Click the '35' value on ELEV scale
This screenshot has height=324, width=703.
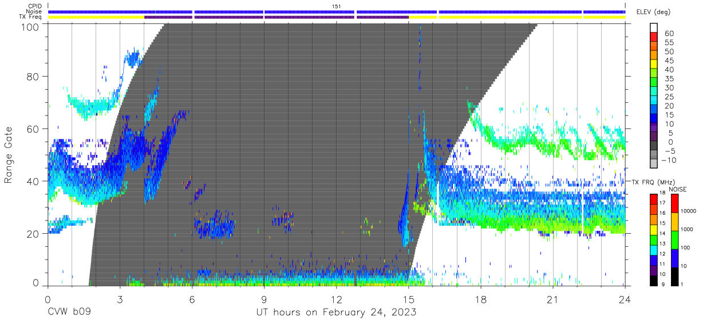tap(669, 79)
